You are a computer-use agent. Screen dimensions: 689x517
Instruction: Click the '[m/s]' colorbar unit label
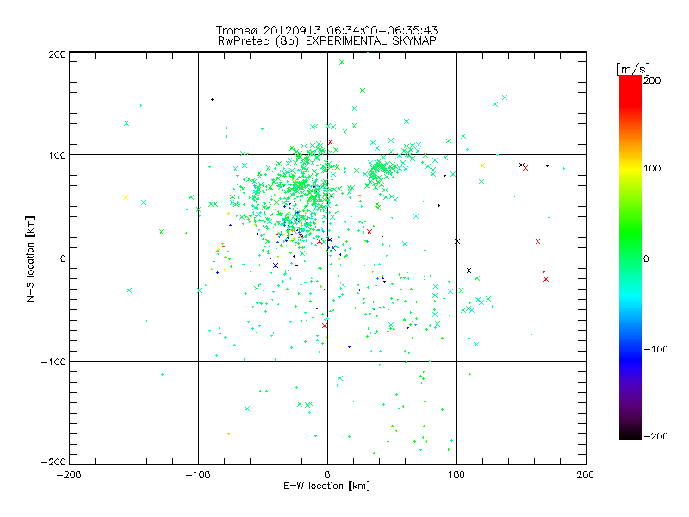tap(633, 69)
